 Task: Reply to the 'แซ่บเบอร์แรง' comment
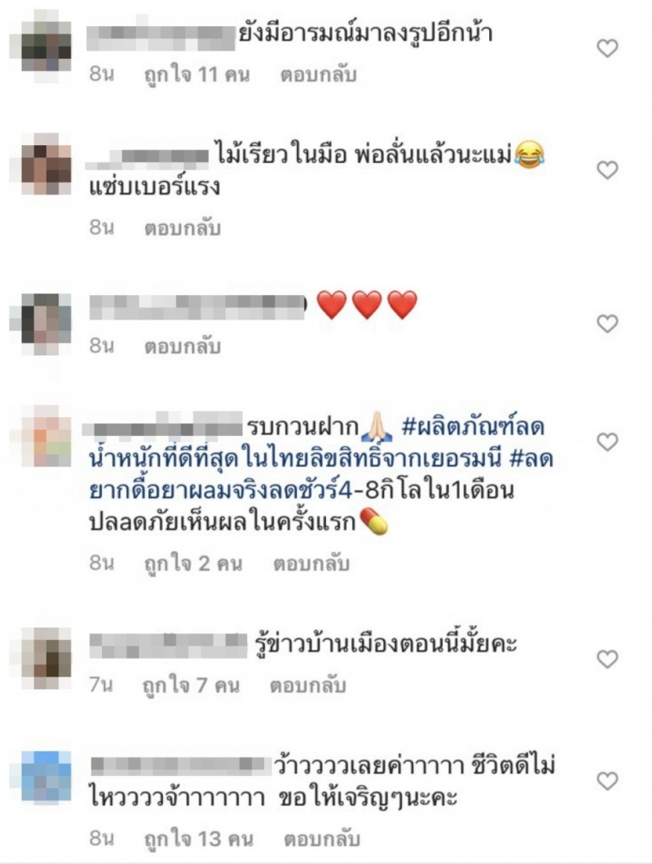tap(183, 227)
